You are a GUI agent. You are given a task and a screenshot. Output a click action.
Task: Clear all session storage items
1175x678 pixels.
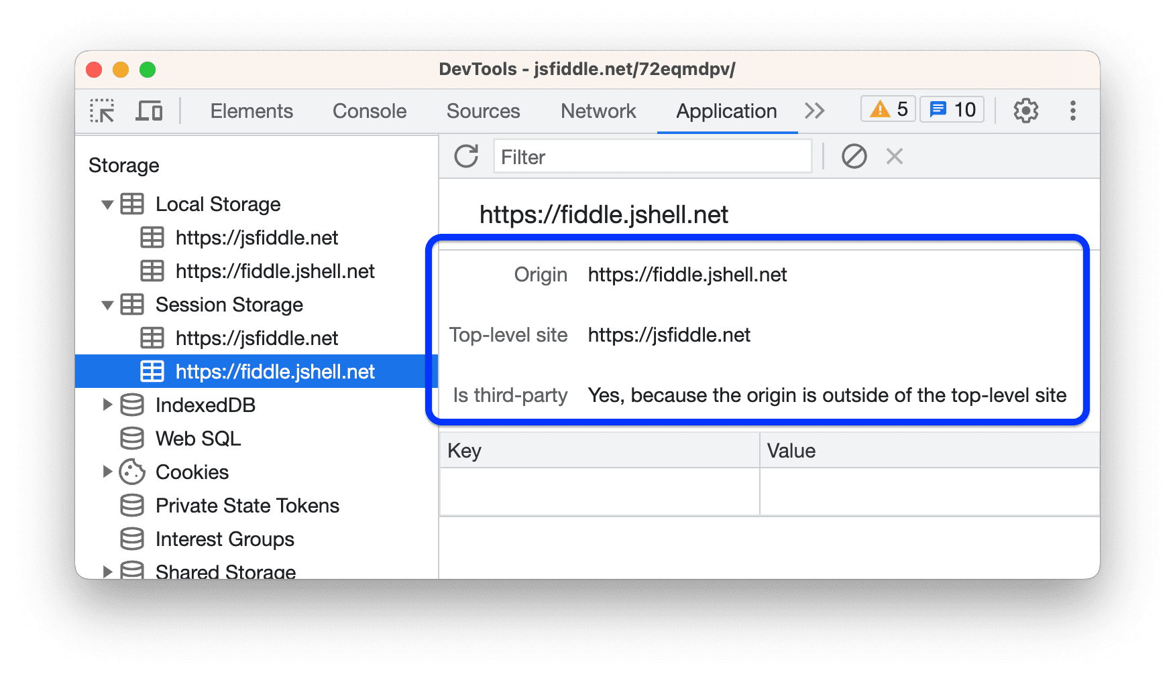pyautogui.click(x=852, y=156)
